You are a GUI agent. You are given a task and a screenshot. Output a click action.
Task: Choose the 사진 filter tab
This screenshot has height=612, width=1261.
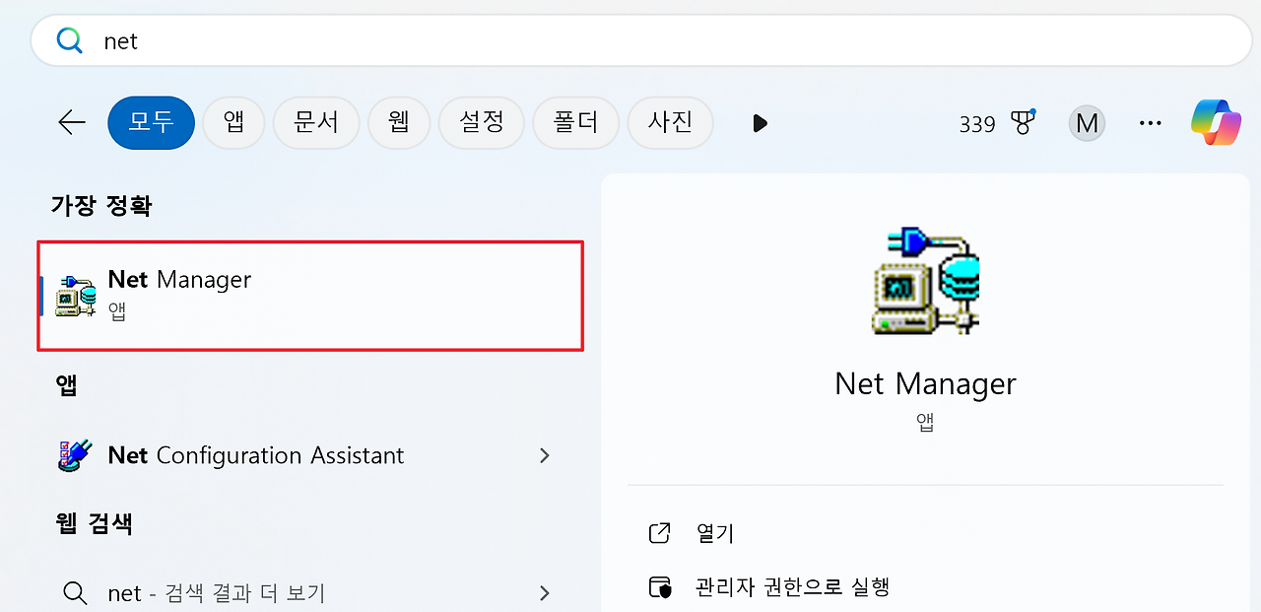pyautogui.click(x=670, y=122)
